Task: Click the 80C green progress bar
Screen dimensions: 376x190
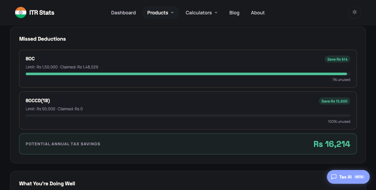Action: (x=186, y=74)
